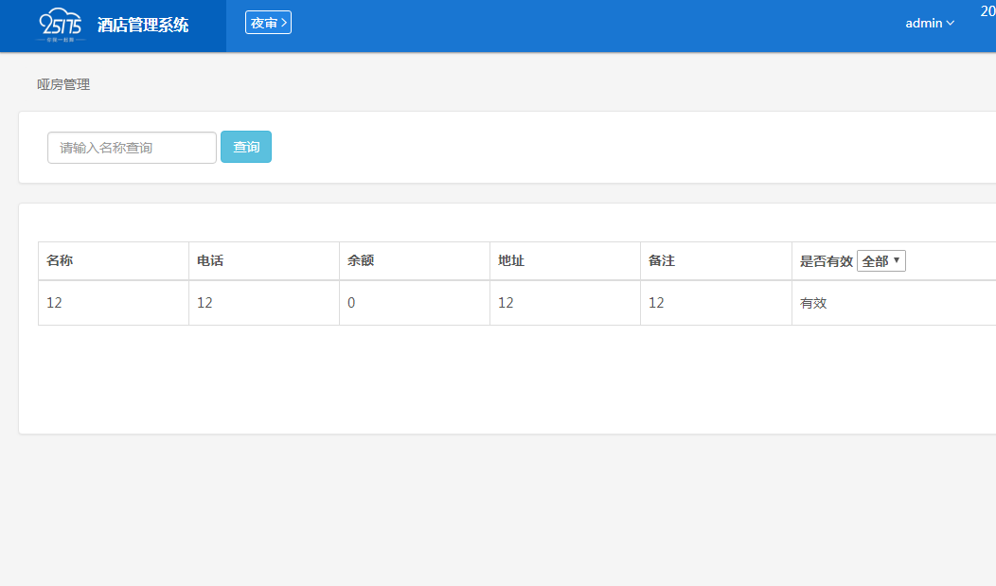Click the 地址 column header

511,261
